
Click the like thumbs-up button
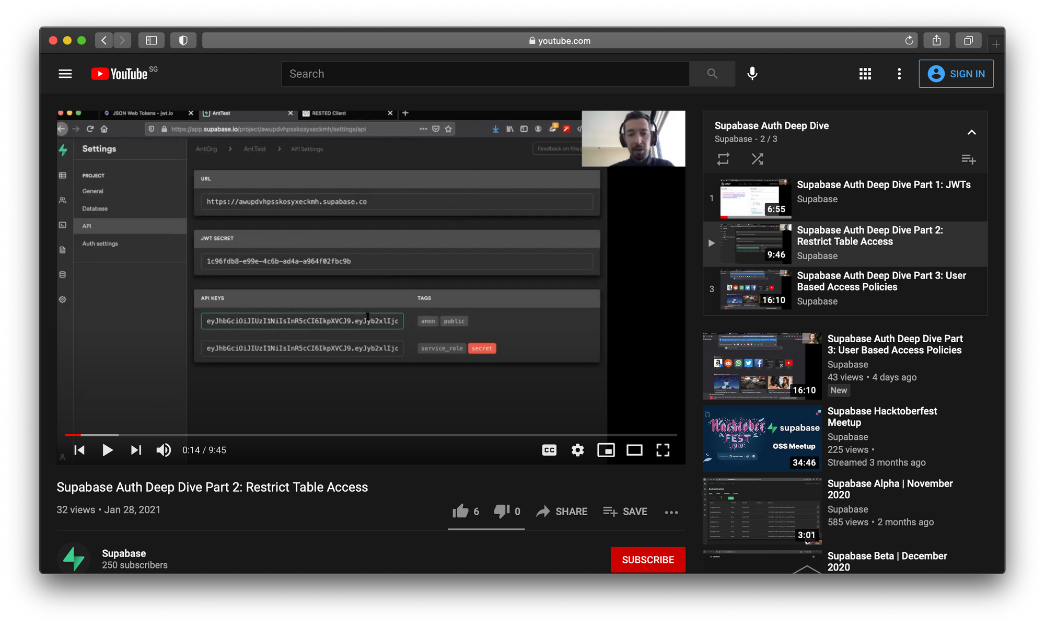pyautogui.click(x=460, y=511)
